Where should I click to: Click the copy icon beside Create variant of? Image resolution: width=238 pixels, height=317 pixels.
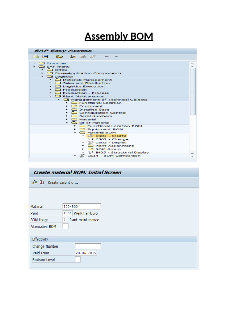point(42,182)
